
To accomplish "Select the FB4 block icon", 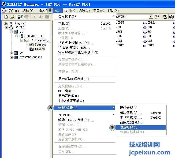I will [145, 28].
